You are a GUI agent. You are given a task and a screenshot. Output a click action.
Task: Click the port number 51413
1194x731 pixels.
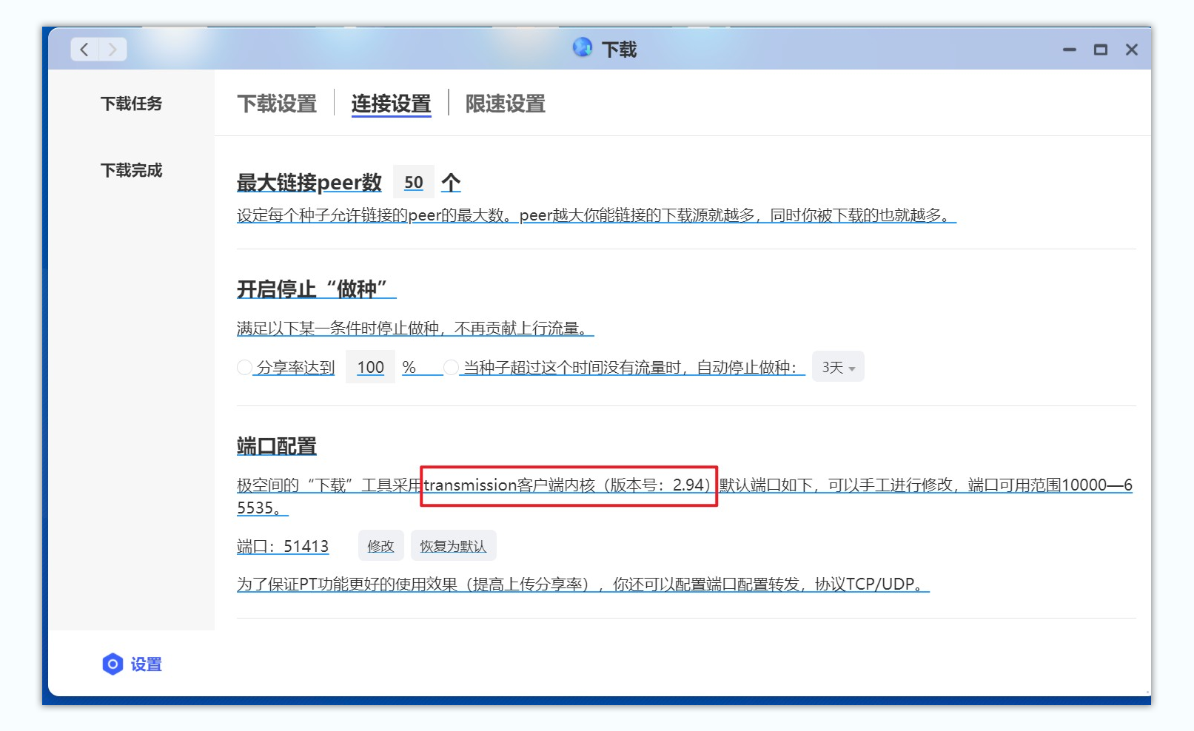306,546
